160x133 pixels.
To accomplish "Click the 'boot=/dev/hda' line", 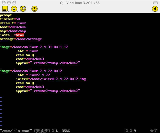I will [13, 27].
